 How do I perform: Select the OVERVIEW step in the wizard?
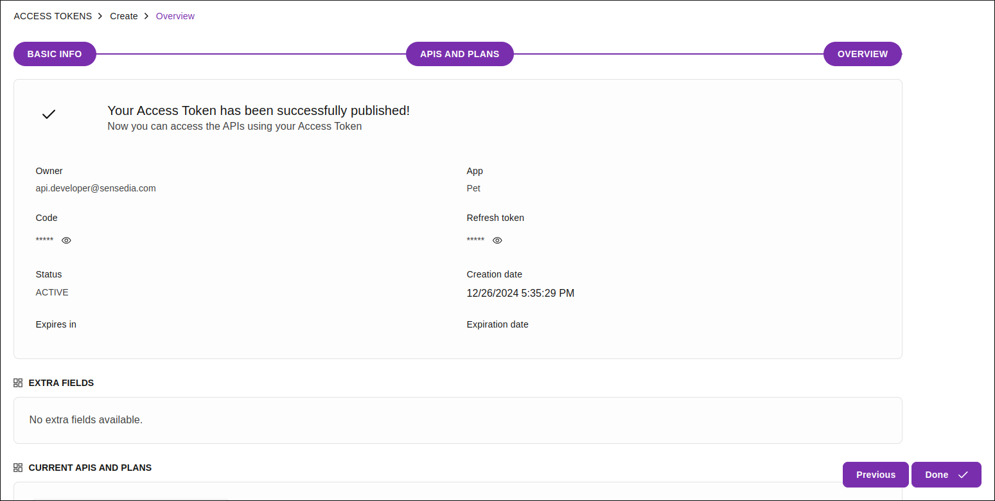862,54
